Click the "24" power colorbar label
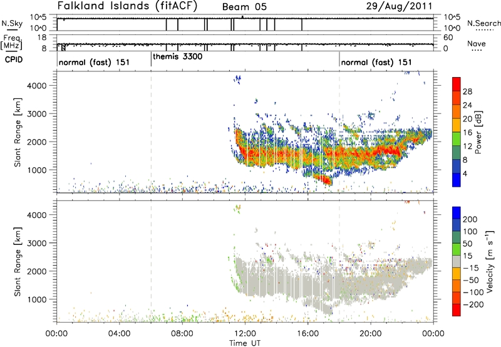This screenshot has width=501, height=347. point(467,105)
